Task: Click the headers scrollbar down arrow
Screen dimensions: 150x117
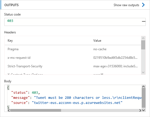Action: pyautogui.click(x=143, y=72)
